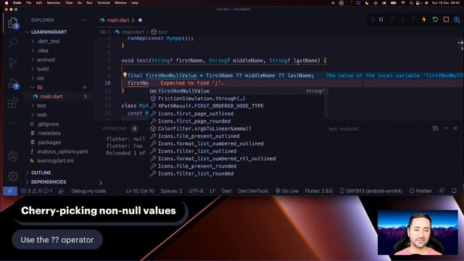464x261 pixels.
Task: Open the Explorer view icon
Action: point(13,23)
